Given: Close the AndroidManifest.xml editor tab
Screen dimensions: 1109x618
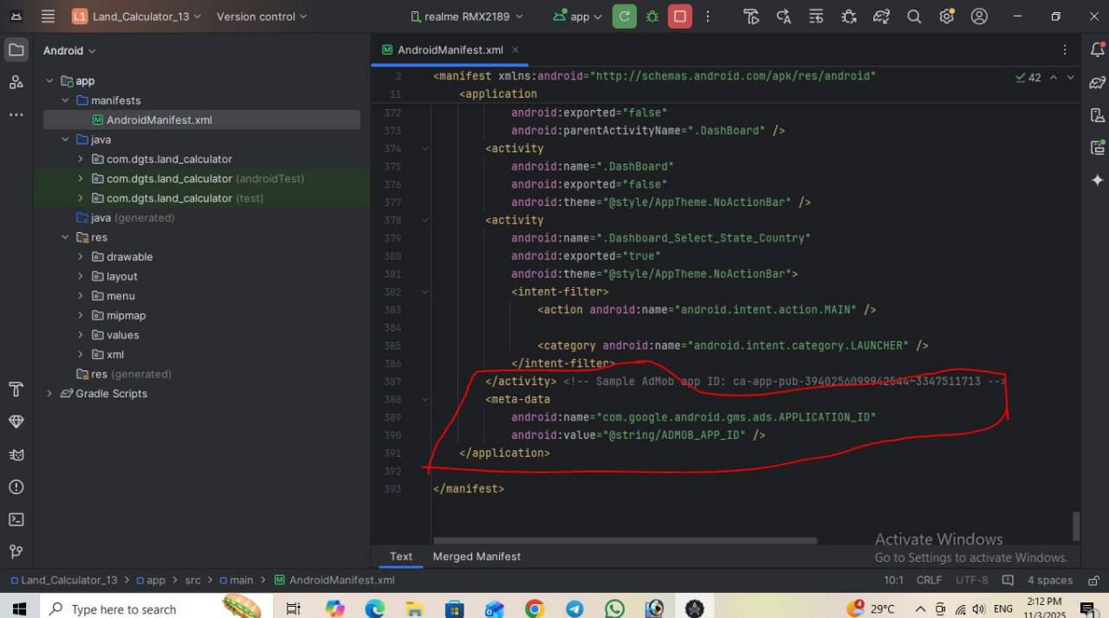Looking at the screenshot, I should click(x=515, y=50).
